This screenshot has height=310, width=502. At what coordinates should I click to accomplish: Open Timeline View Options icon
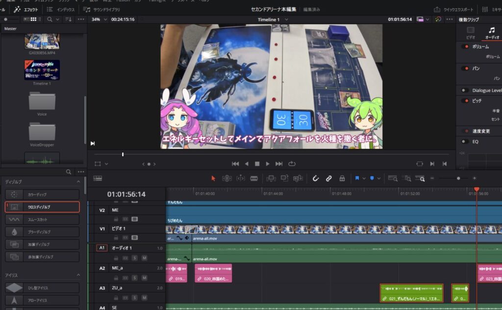click(x=98, y=178)
